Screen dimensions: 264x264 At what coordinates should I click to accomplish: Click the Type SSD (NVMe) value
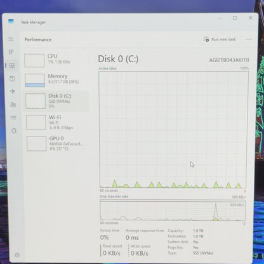[203, 253]
